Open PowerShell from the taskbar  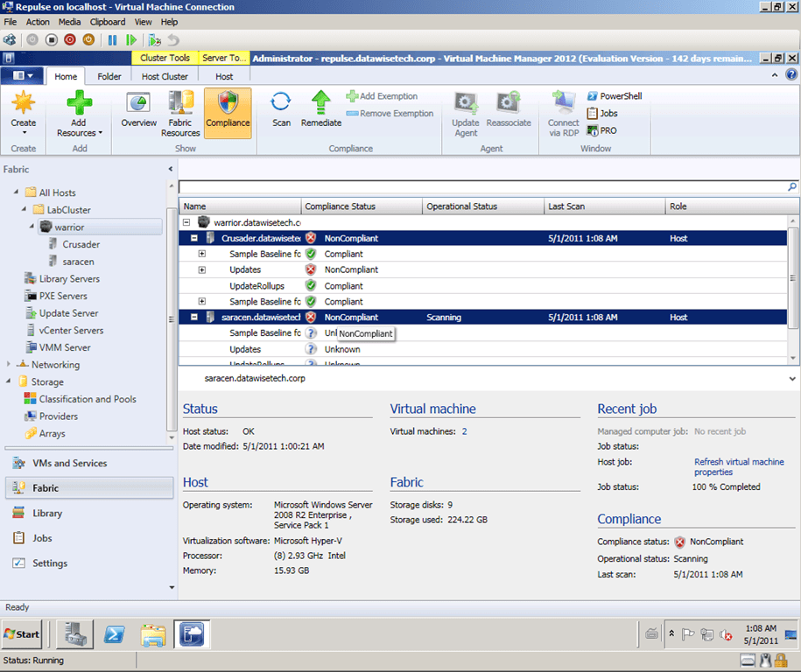point(114,634)
